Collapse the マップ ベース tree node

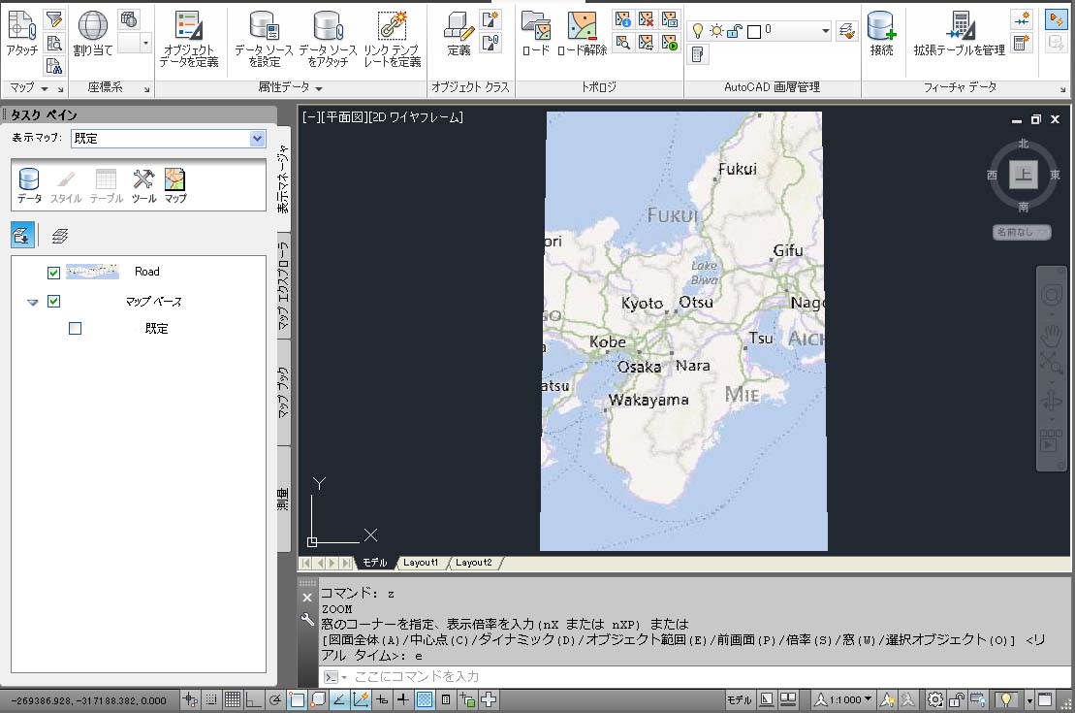click(x=33, y=303)
